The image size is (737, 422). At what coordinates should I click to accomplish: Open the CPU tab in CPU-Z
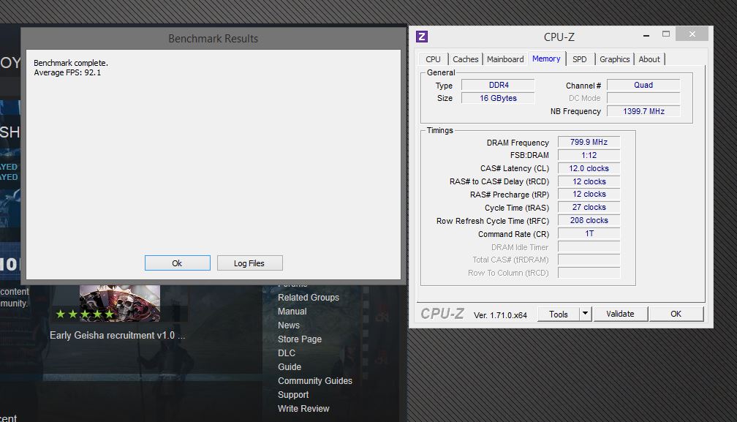(433, 59)
